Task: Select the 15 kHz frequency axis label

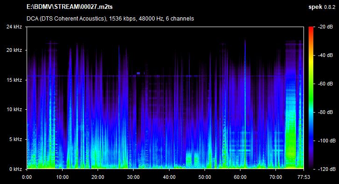Action: (14, 80)
